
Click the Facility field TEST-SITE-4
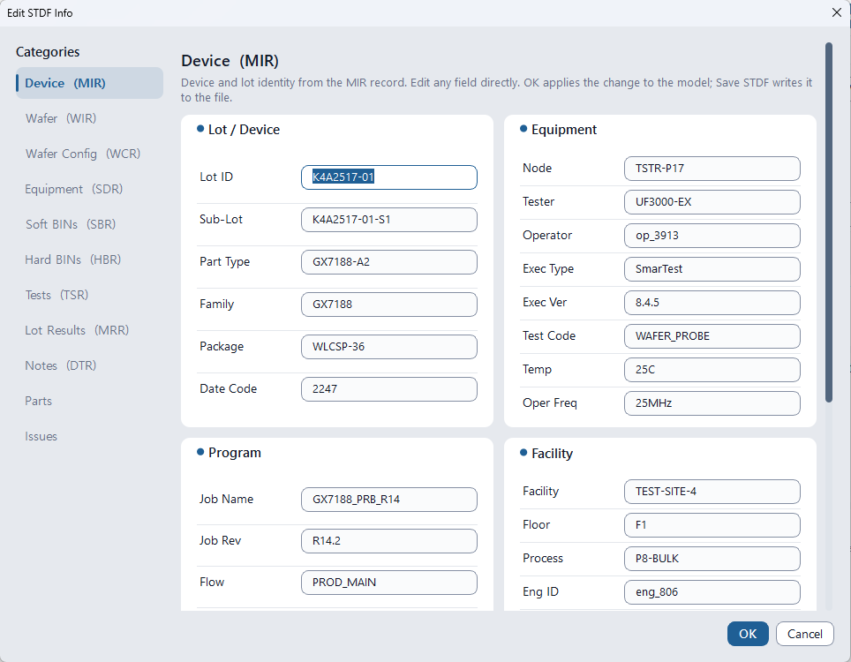click(x=712, y=492)
